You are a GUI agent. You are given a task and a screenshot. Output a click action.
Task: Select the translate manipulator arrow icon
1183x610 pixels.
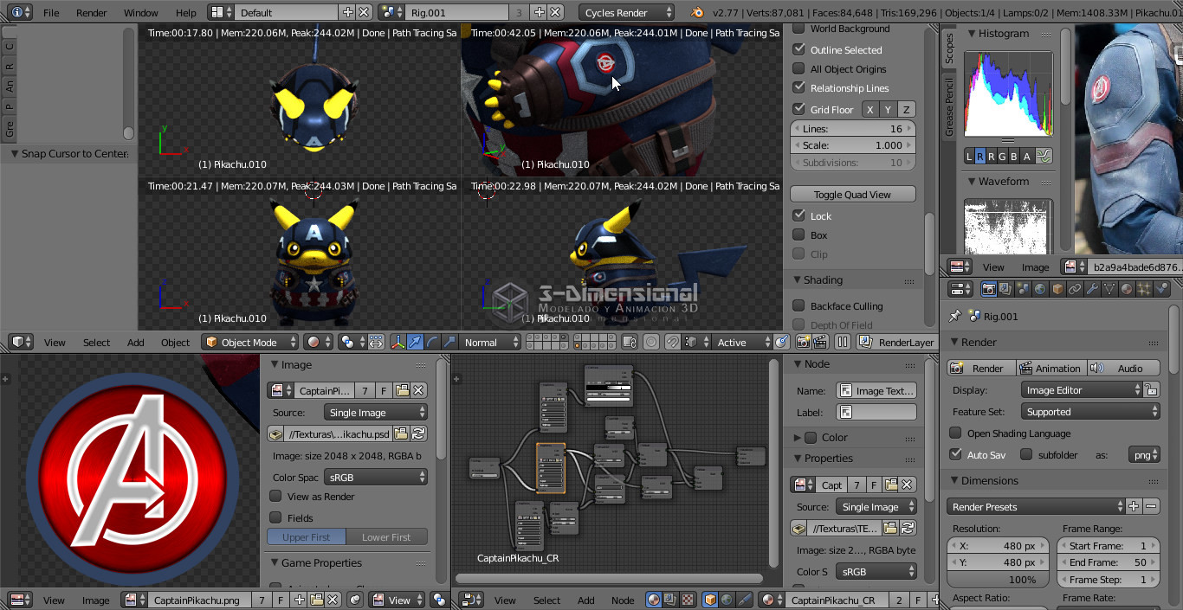coord(415,342)
